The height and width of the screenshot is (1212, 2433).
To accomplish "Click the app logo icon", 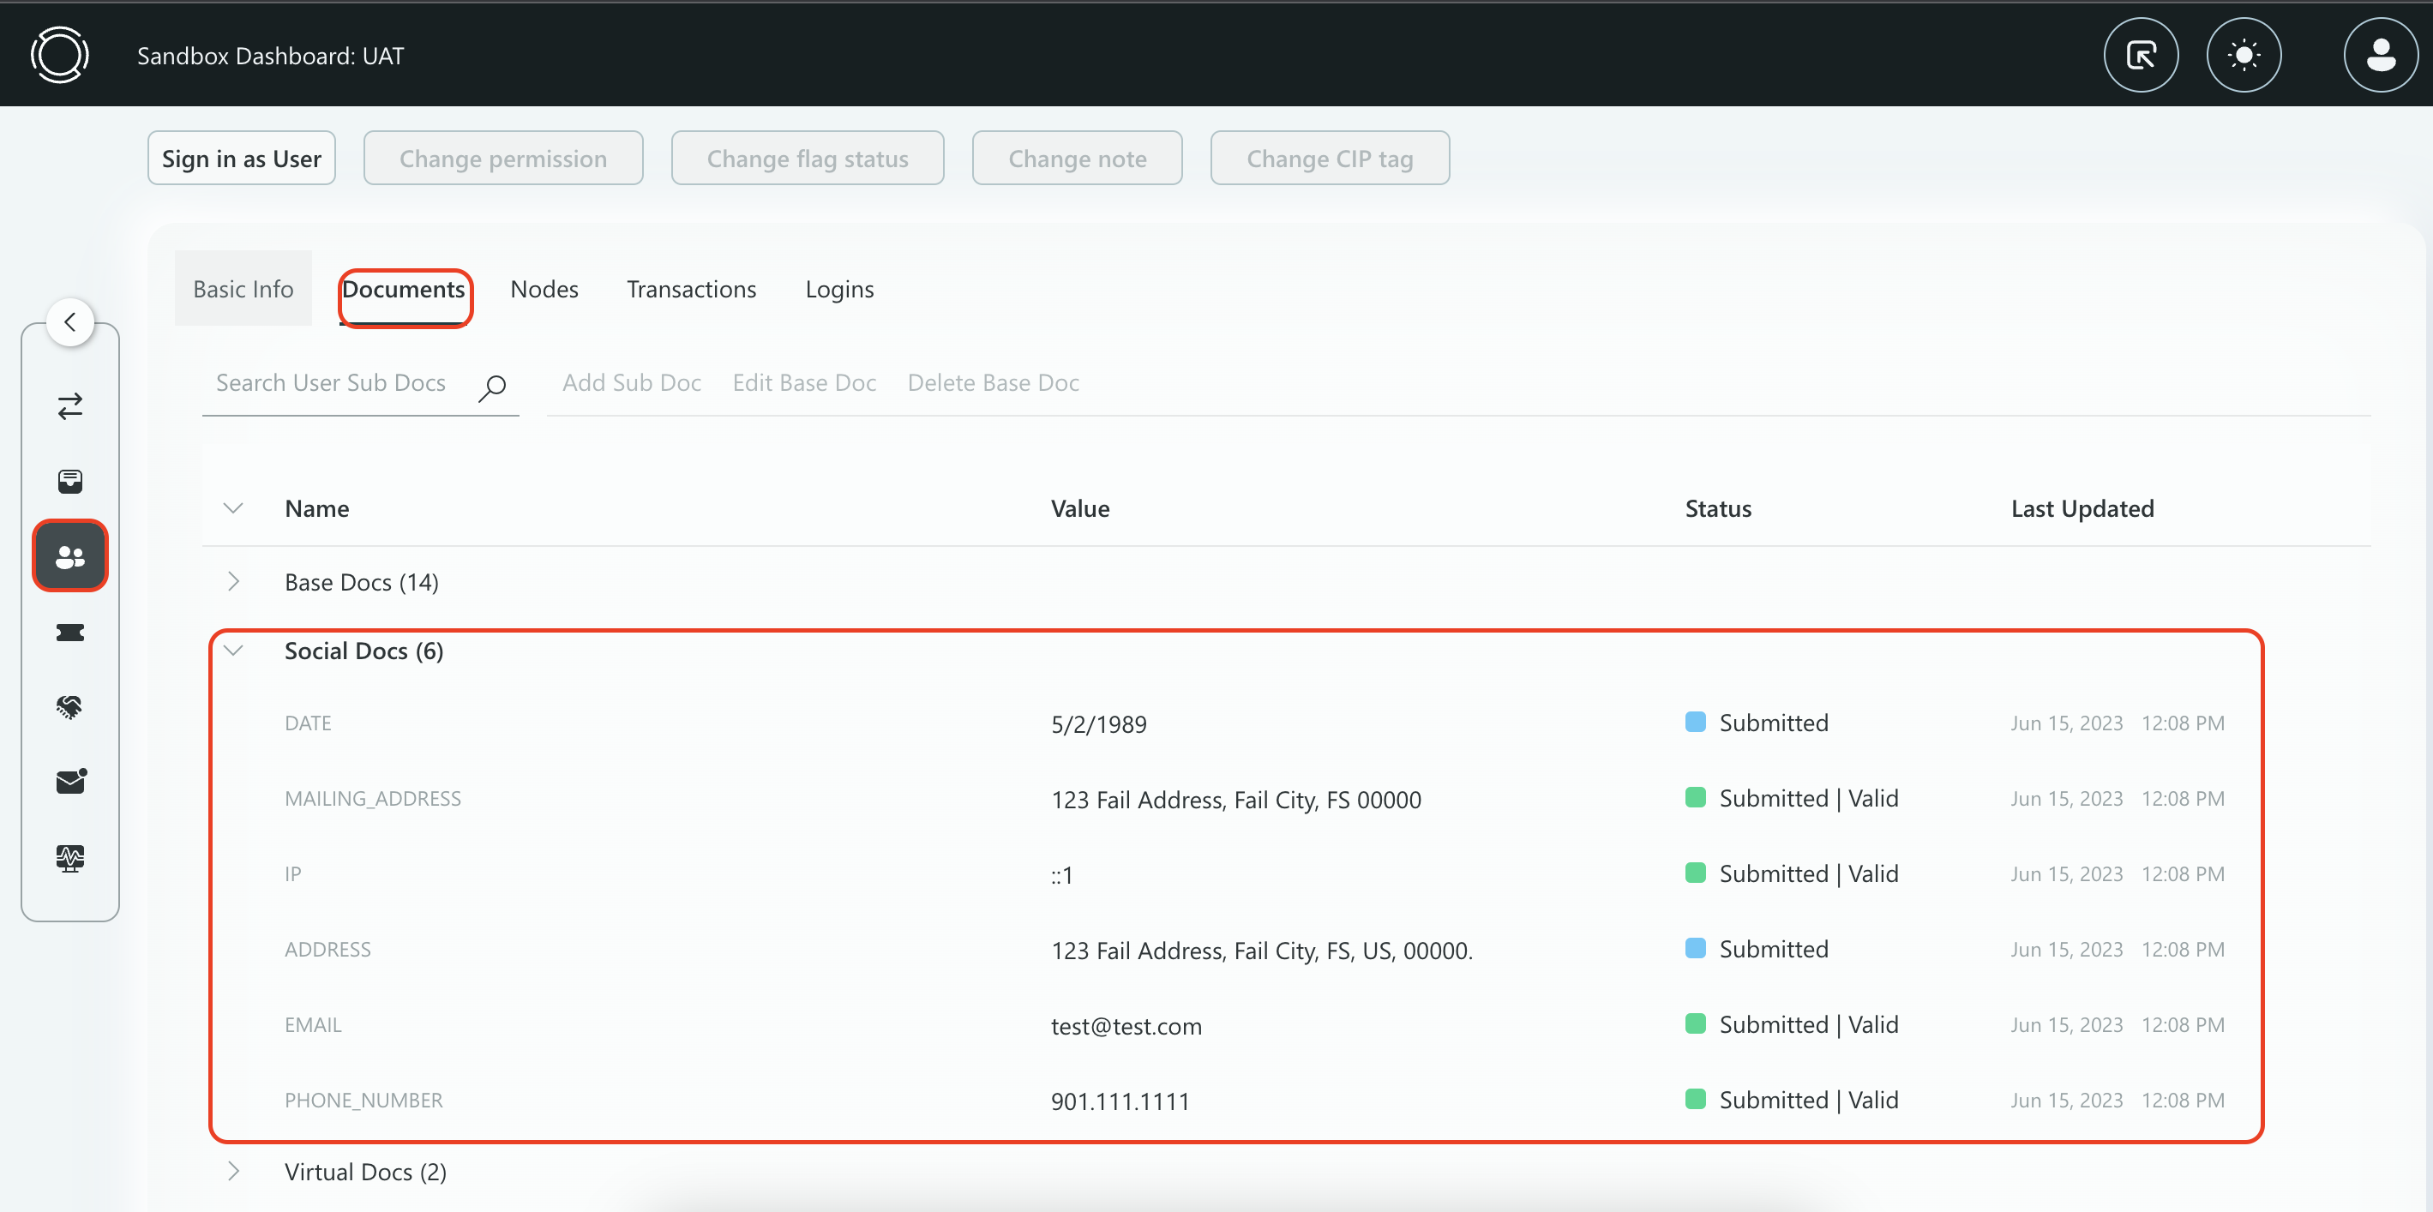I will click(x=59, y=55).
